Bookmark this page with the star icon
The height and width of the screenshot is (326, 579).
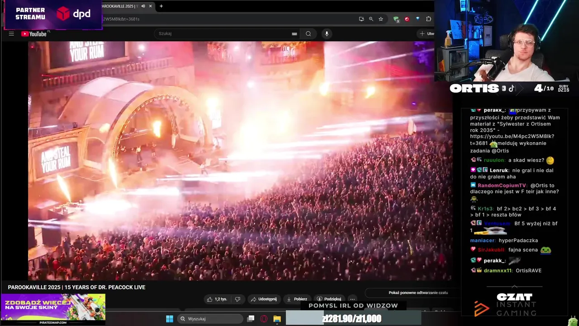381,19
